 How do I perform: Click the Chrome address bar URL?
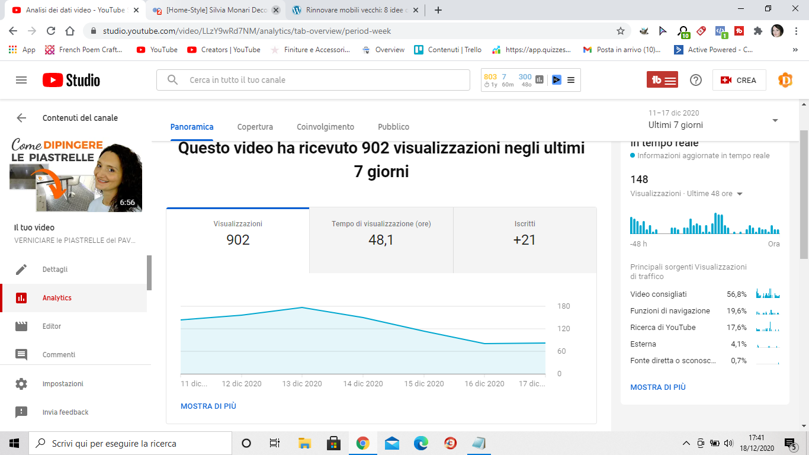pos(247,31)
